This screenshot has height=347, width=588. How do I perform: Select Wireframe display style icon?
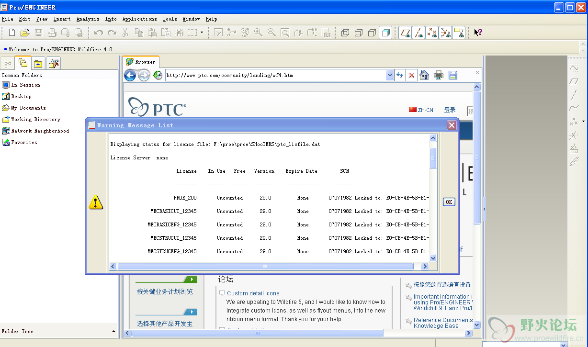coord(345,33)
